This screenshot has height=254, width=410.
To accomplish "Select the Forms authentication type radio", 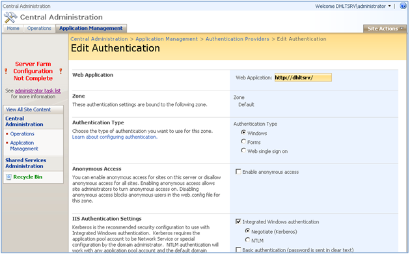I will click(x=243, y=141).
